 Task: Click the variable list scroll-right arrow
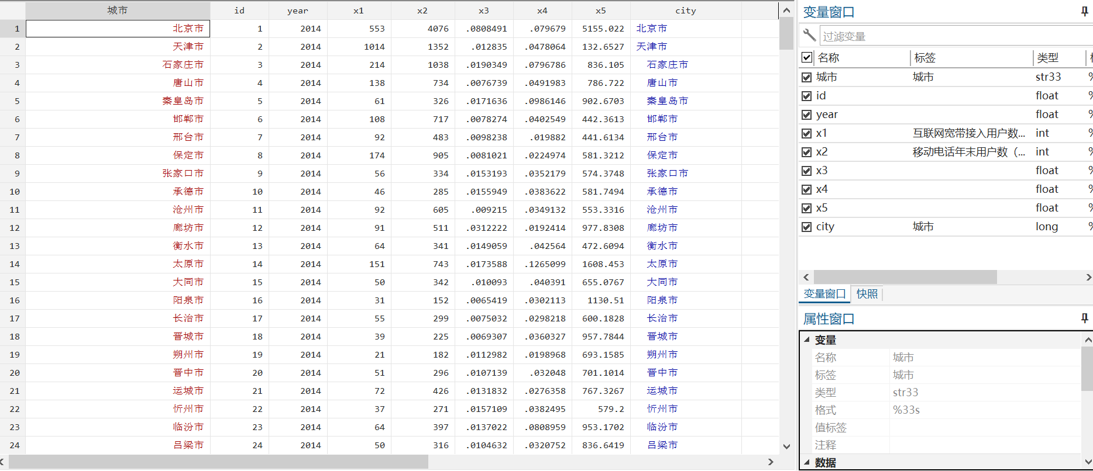pyautogui.click(x=1088, y=277)
